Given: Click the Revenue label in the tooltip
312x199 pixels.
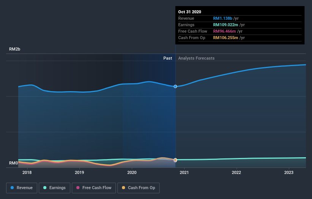Looking at the screenshot, I should coord(186,18).
